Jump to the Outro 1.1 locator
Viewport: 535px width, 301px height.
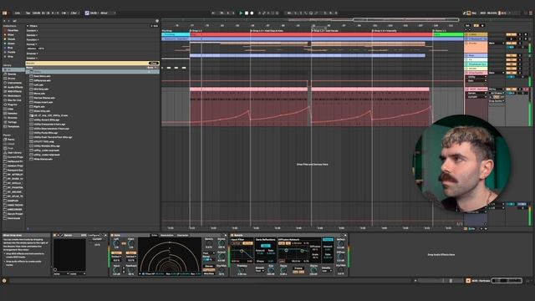(440, 31)
